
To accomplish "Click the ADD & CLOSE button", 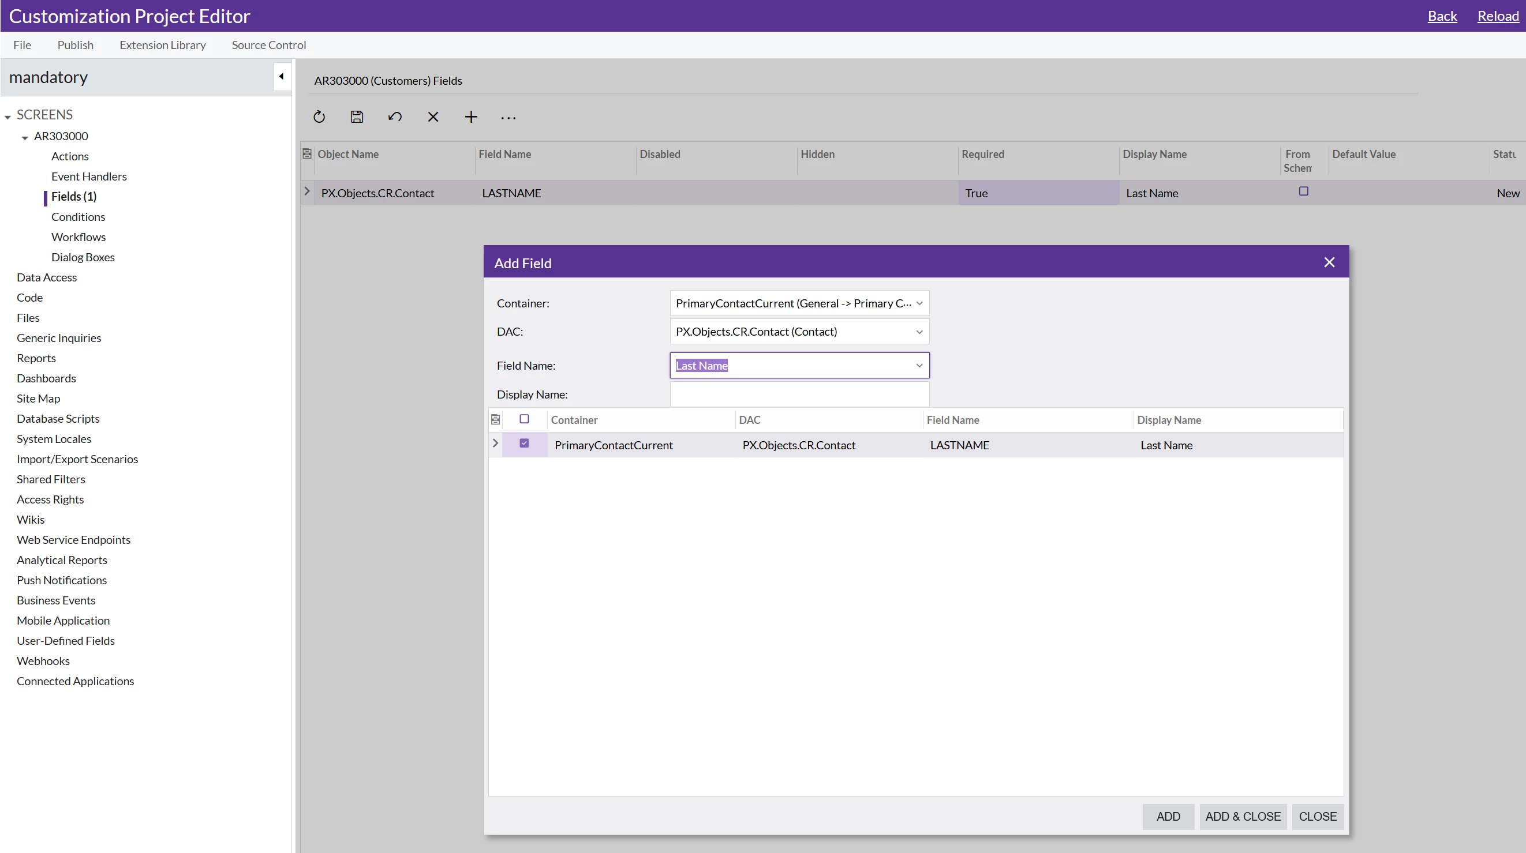I will [1243, 816].
